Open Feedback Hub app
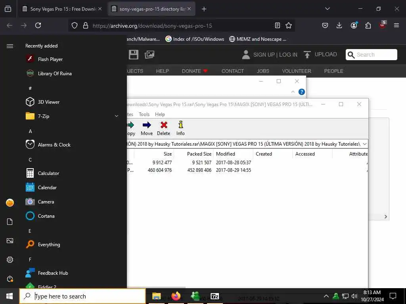The image size is (406, 304). (x=47, y=273)
